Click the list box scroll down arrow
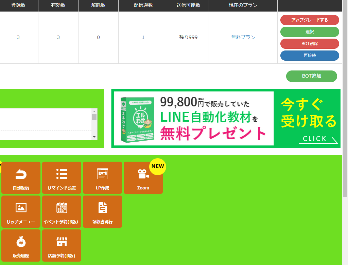This screenshot has width=348, height=265. 94,137
